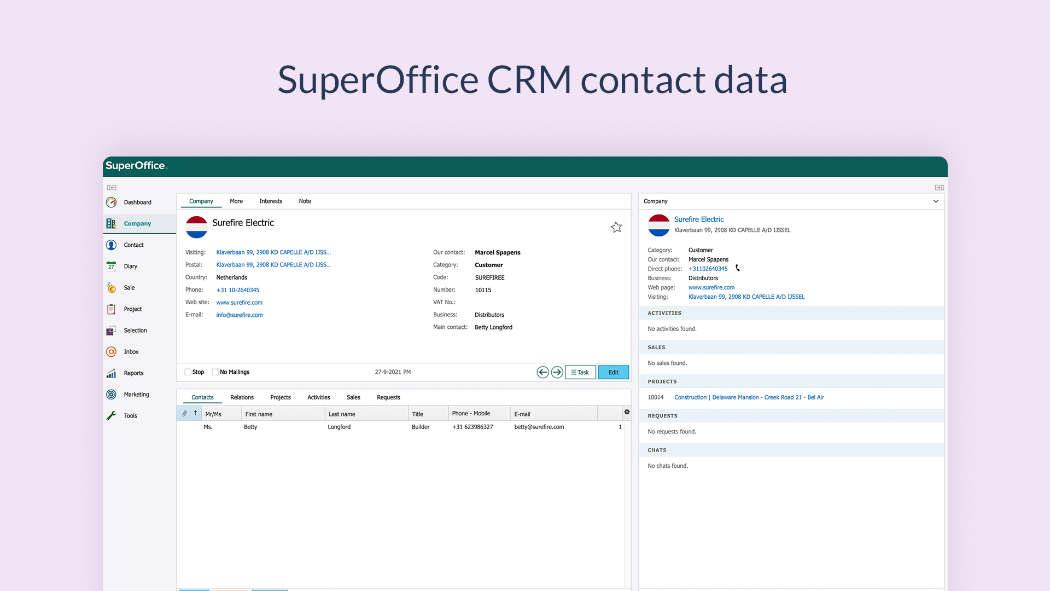Switch to the Interests tab
The width and height of the screenshot is (1050, 591).
[271, 201]
